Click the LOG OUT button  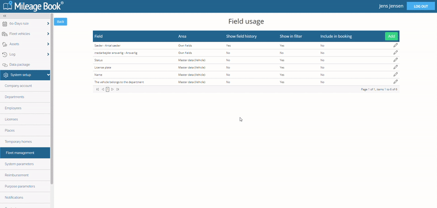click(x=421, y=6)
